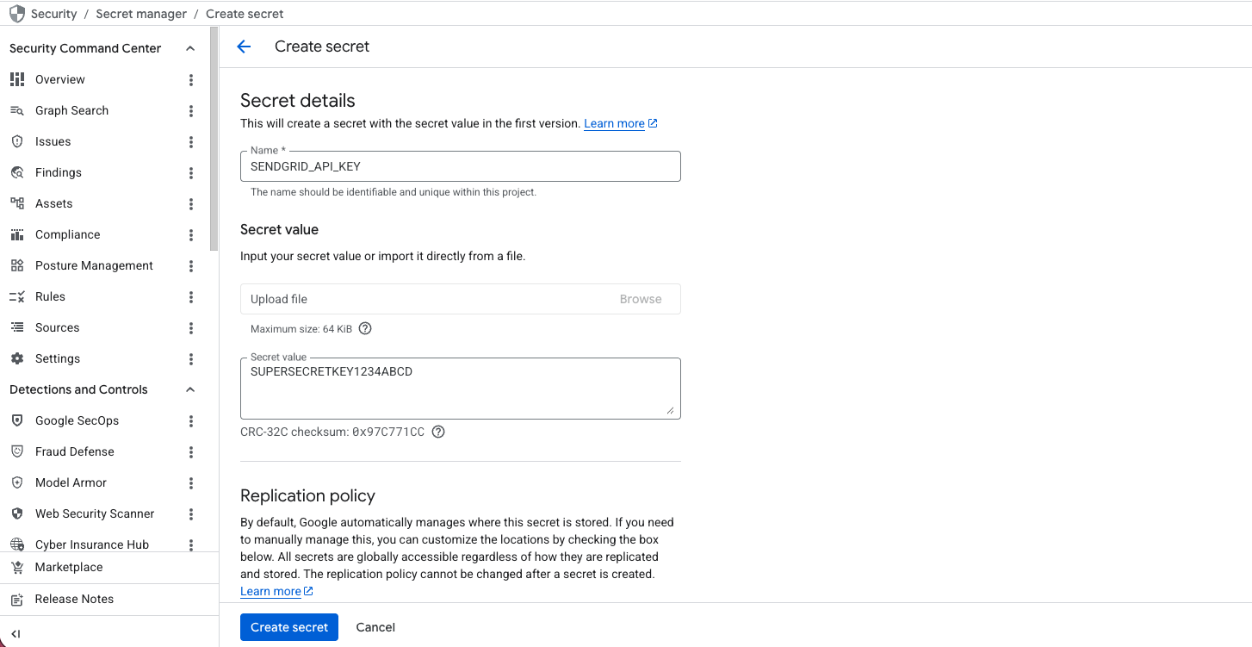The width and height of the screenshot is (1252, 647).
Task: Click the Overview dashboard icon
Action: point(17,79)
